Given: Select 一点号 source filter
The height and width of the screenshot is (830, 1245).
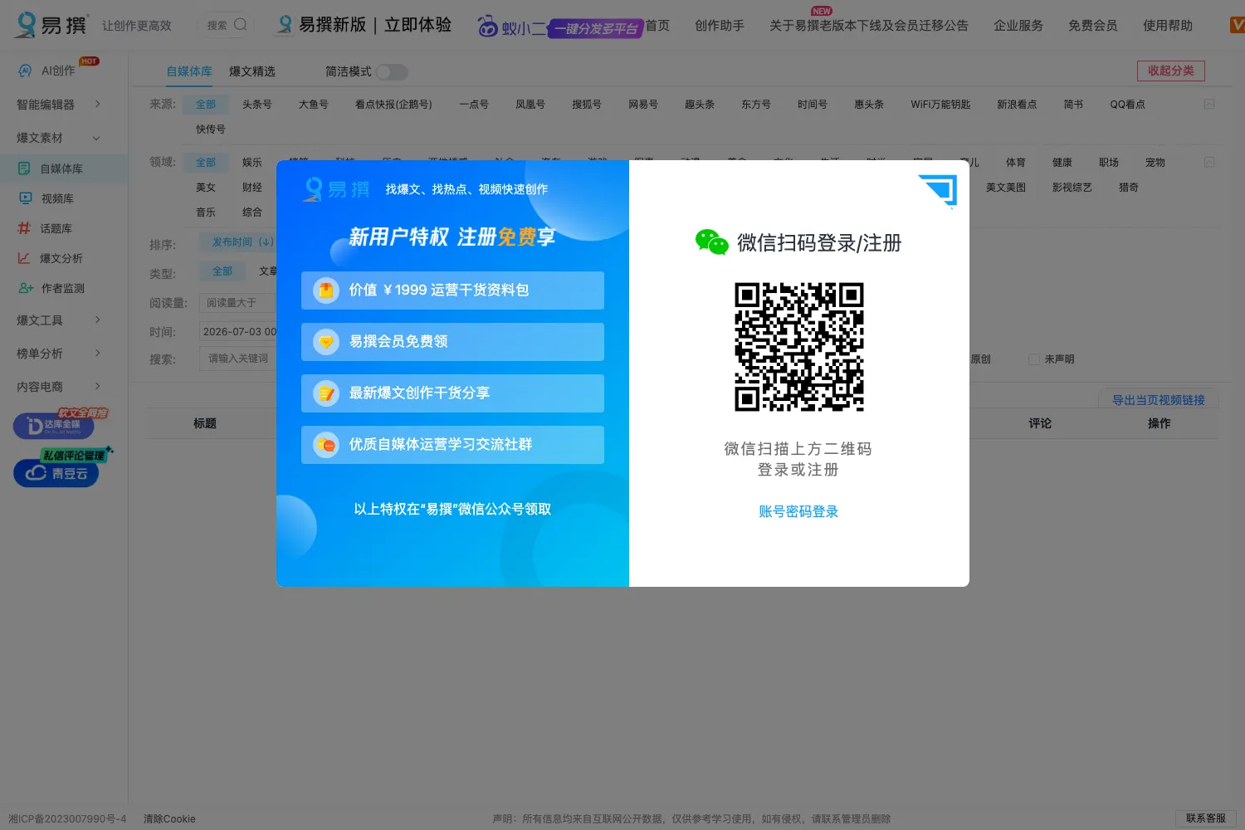Looking at the screenshot, I should [x=474, y=105].
